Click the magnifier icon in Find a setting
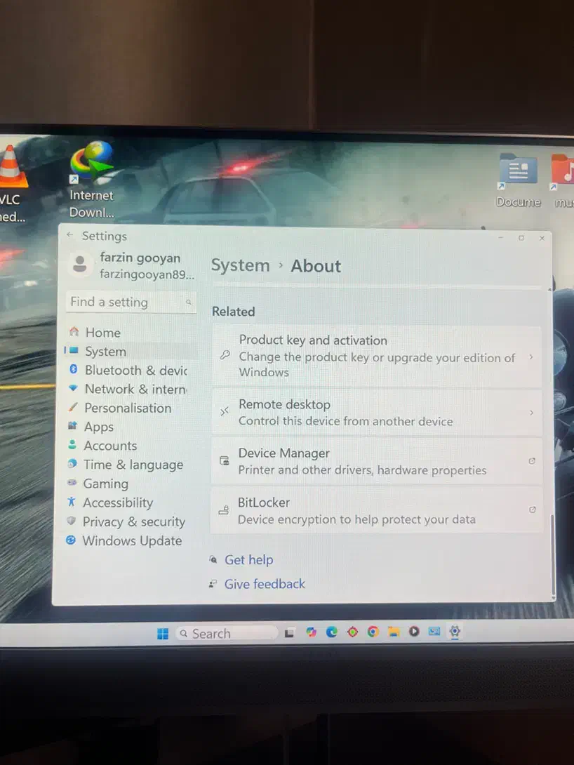Viewport: 574px width, 765px height. coord(188,302)
